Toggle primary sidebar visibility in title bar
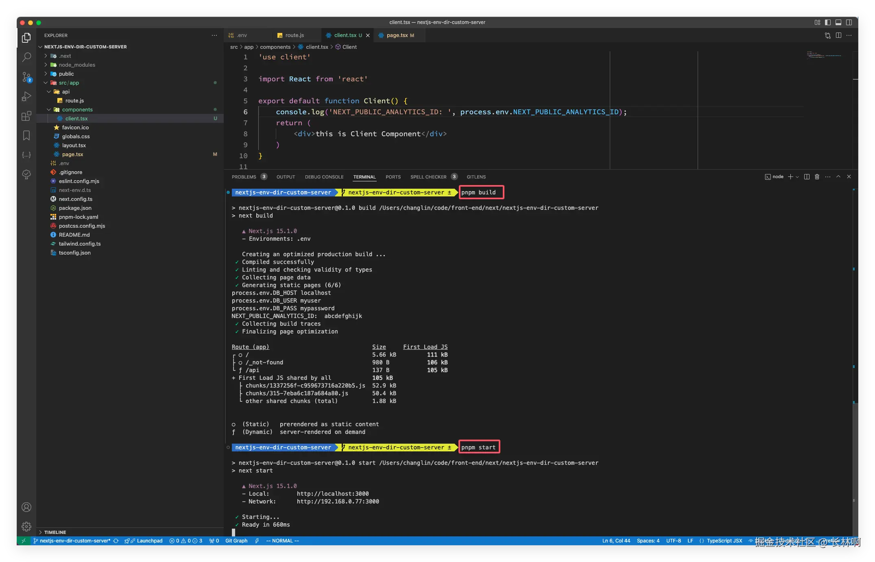 coord(828,22)
